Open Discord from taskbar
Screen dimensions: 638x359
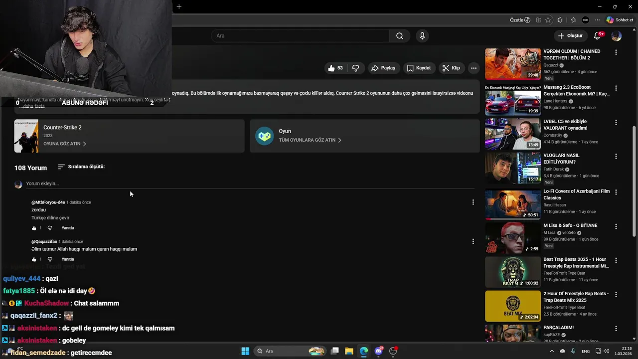(x=378, y=351)
